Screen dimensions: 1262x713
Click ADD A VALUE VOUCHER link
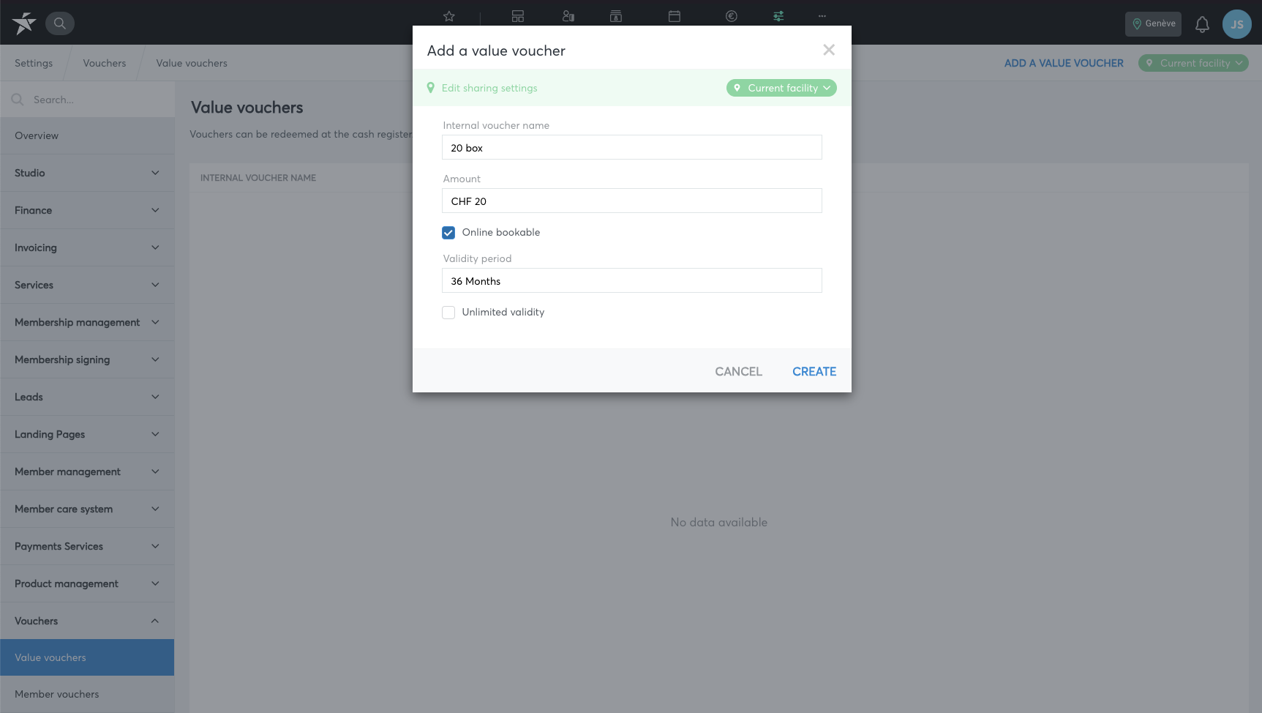coord(1064,63)
